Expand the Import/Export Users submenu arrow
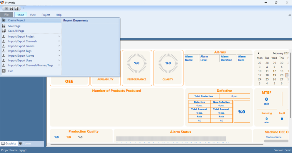Screen dimensions: 292x153 coord(59,60)
